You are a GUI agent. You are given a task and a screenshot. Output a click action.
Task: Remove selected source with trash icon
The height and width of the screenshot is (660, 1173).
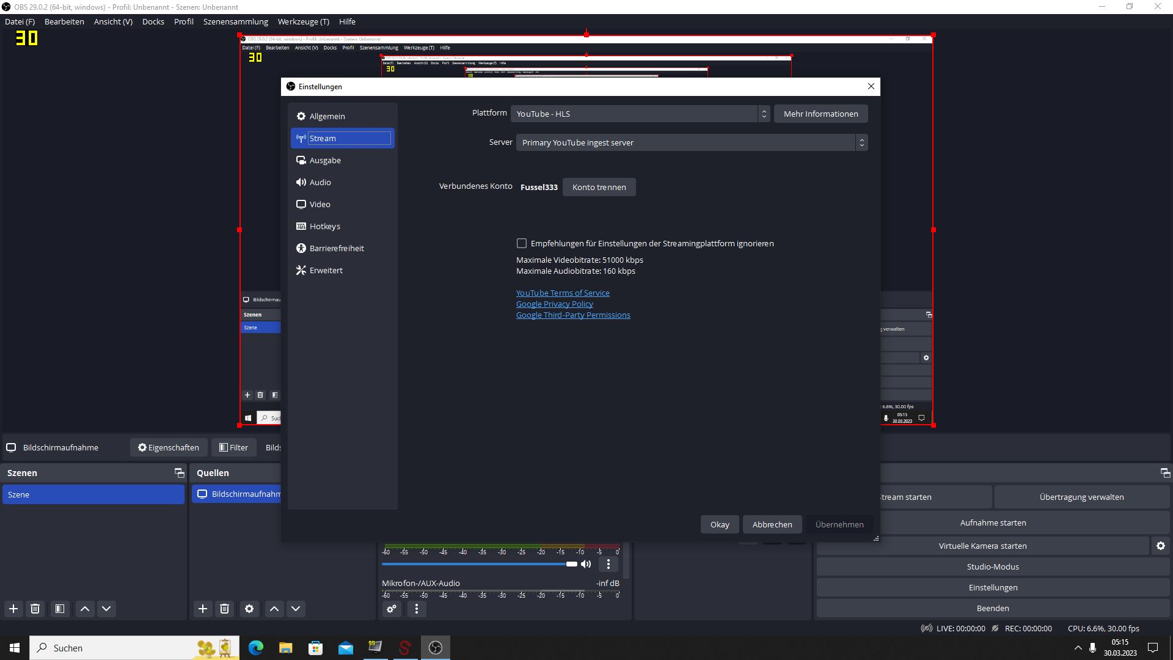(x=225, y=609)
